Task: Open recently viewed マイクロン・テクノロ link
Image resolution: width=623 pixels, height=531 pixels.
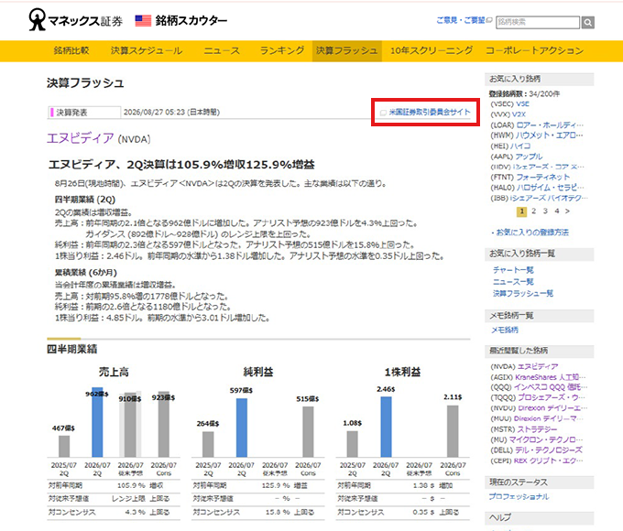Action: coord(546,439)
